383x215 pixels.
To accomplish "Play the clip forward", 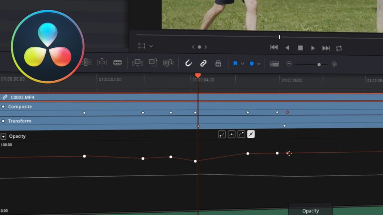I will (313, 47).
